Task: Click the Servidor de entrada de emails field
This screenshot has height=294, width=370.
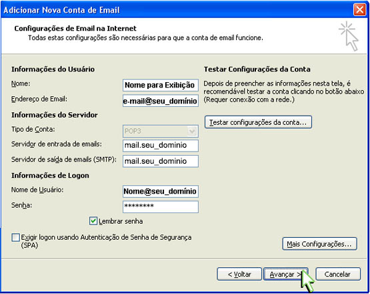Action: [x=161, y=146]
